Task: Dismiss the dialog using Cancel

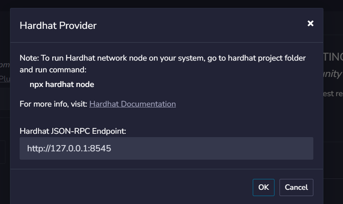Action: (296, 187)
